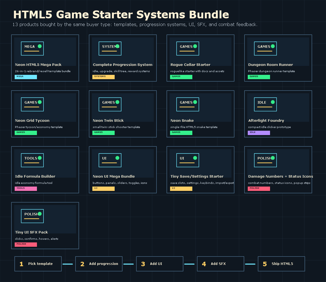
Task: Click the UI icon box on Tiny Save/Settings Starter
Action: click(188, 160)
